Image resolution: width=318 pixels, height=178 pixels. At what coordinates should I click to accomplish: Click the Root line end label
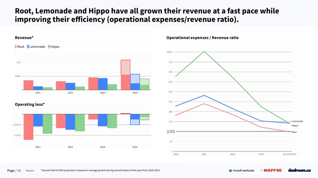point(294,132)
